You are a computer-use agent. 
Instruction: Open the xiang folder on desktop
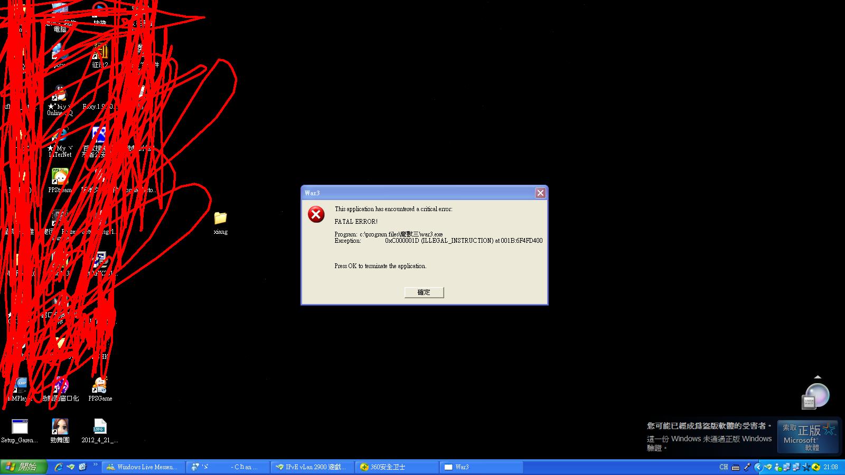pyautogui.click(x=220, y=223)
